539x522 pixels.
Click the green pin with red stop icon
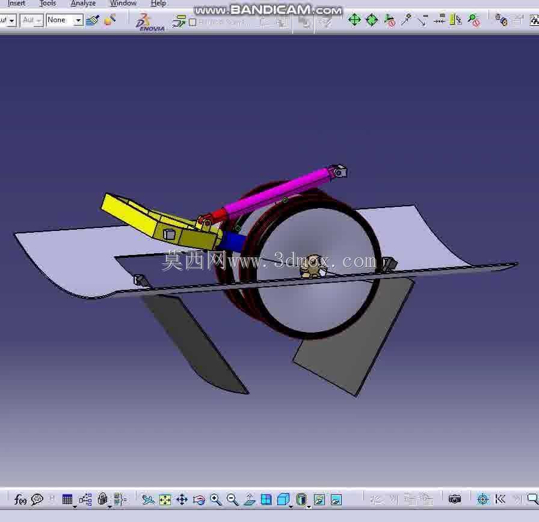click(x=473, y=20)
